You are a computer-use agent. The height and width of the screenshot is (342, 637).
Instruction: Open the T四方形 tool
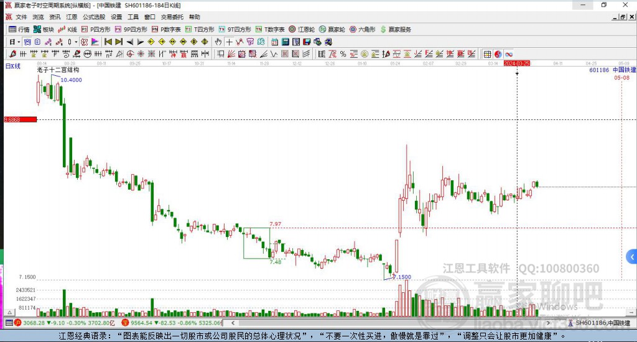(x=200, y=30)
